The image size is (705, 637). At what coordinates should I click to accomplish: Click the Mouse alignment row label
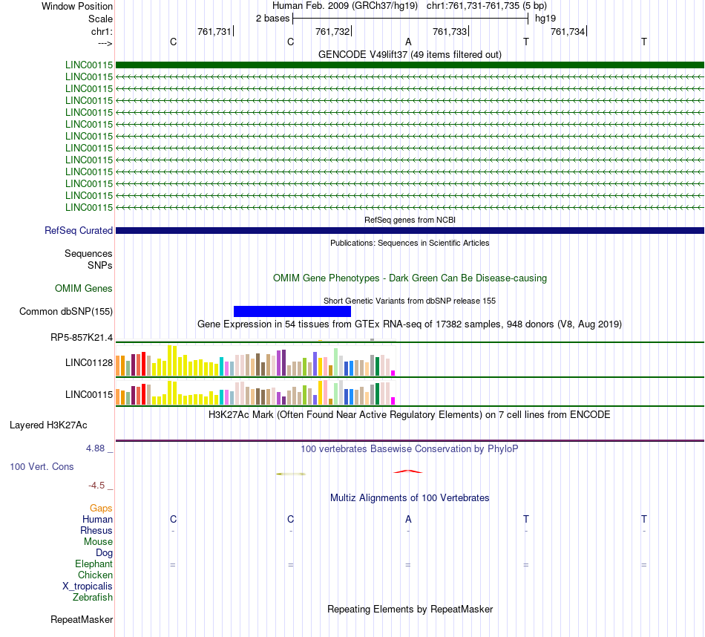(x=98, y=542)
